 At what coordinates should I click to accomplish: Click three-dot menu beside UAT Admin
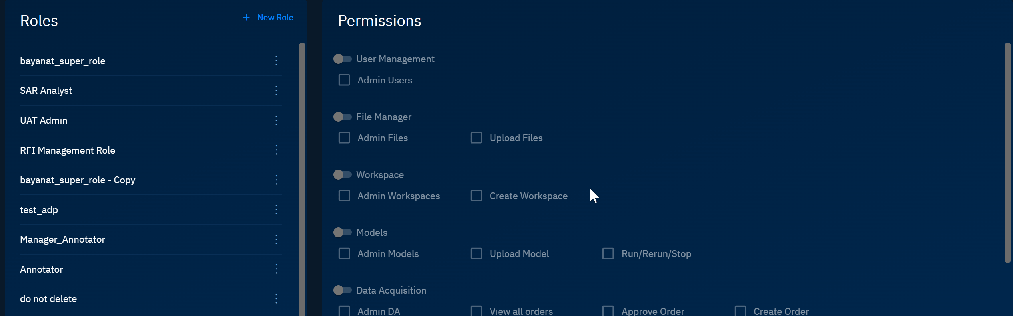pos(276,120)
